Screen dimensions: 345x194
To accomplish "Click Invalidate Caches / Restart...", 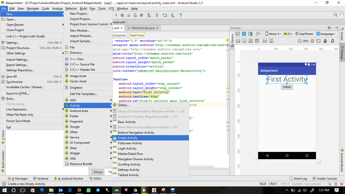I will (32, 87).
